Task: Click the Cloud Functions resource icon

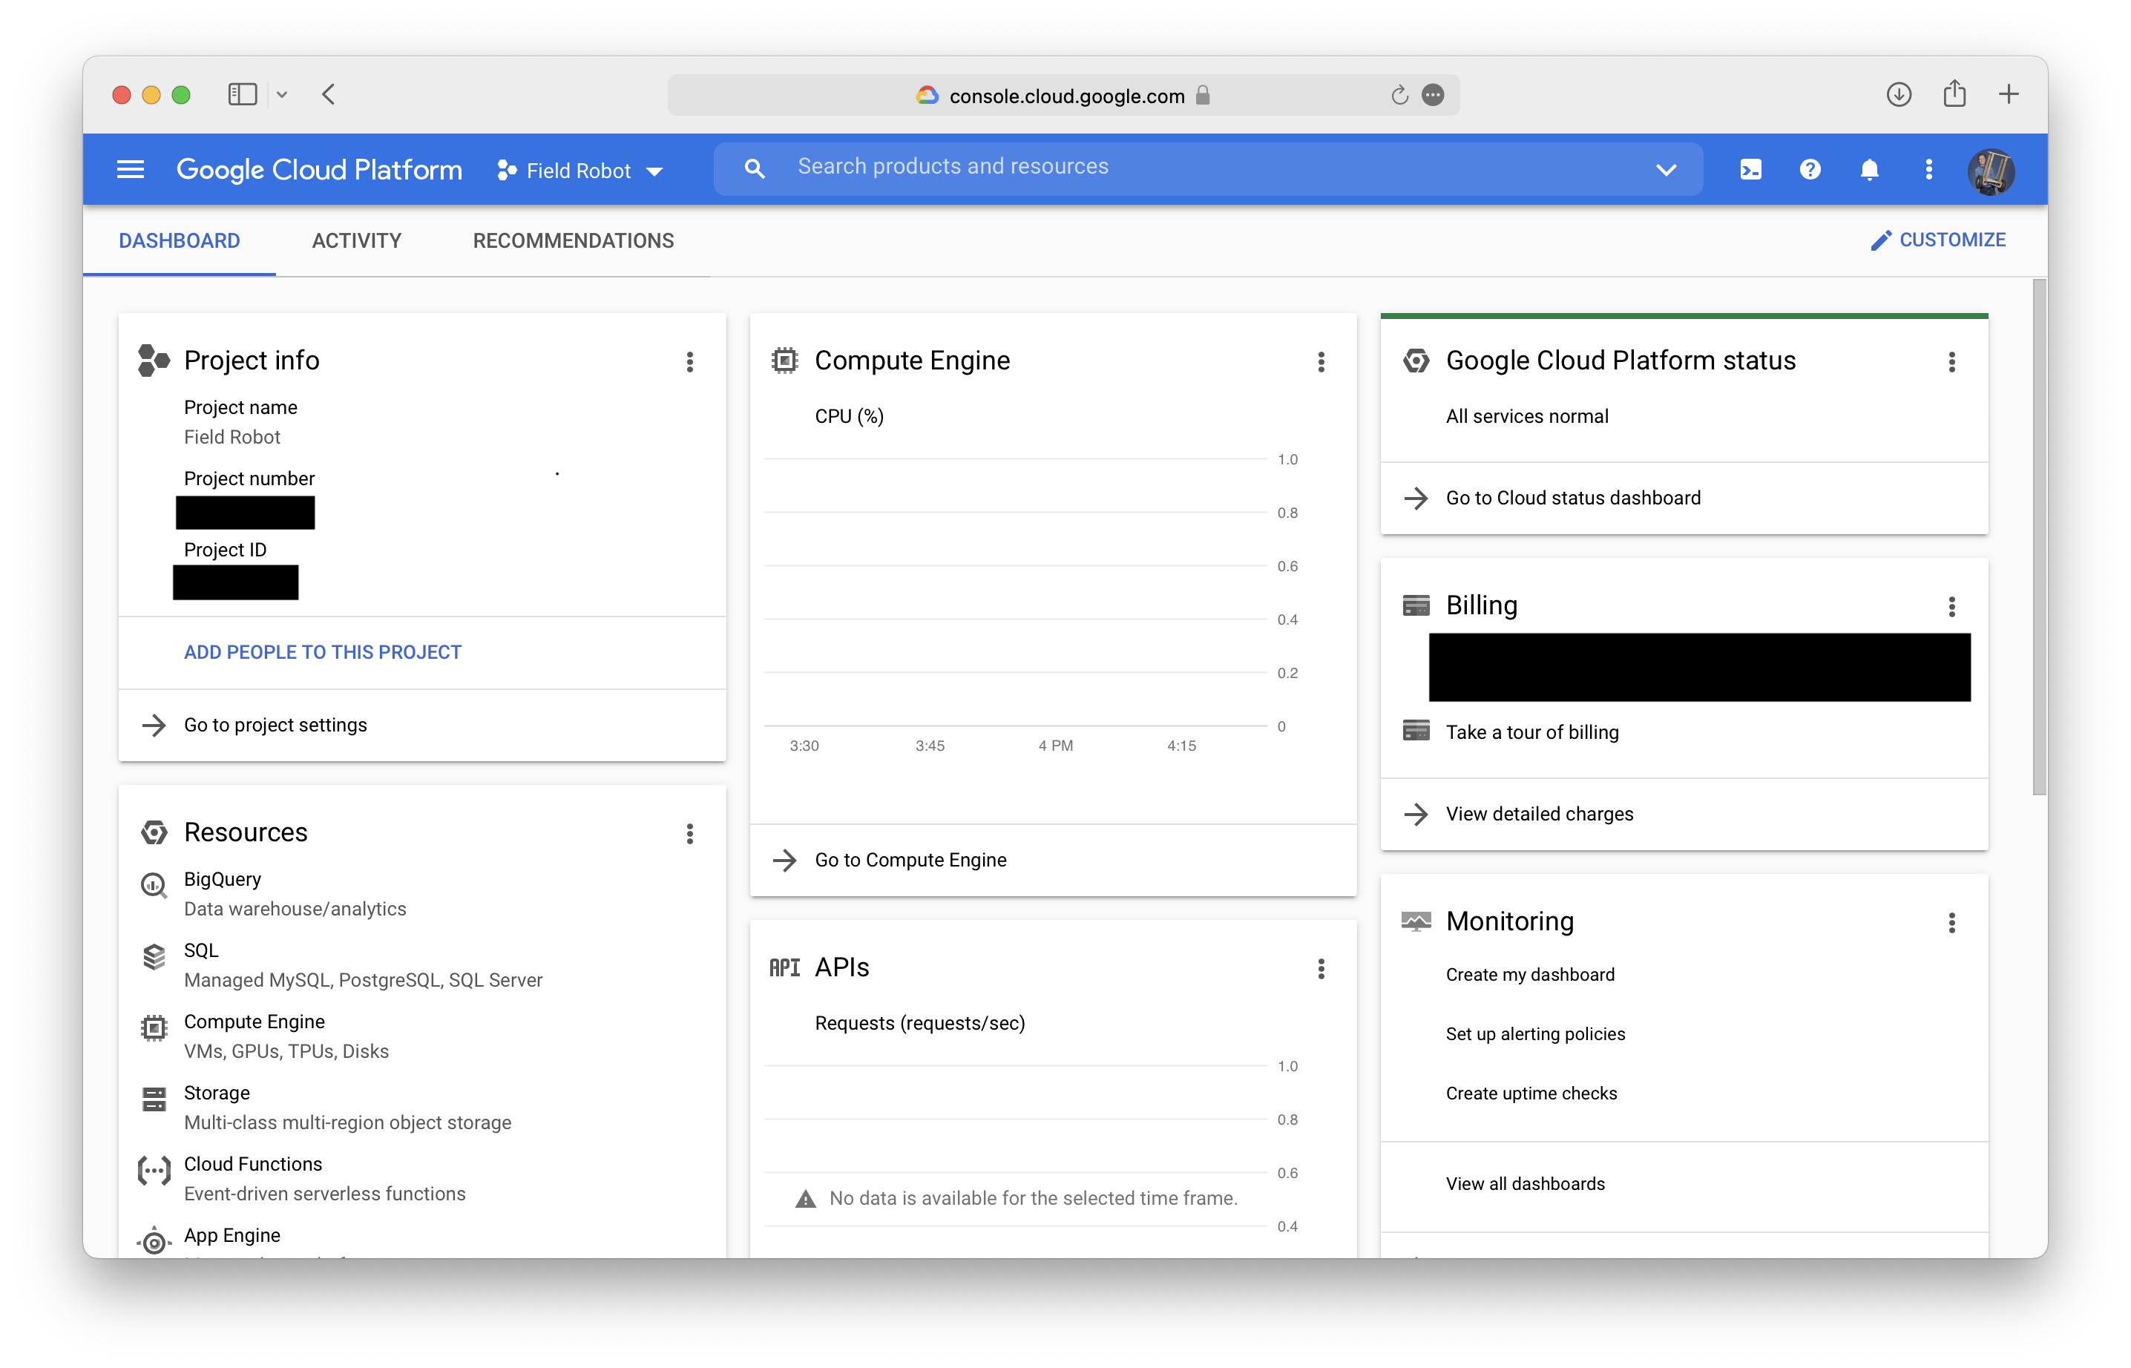Action: [154, 1171]
